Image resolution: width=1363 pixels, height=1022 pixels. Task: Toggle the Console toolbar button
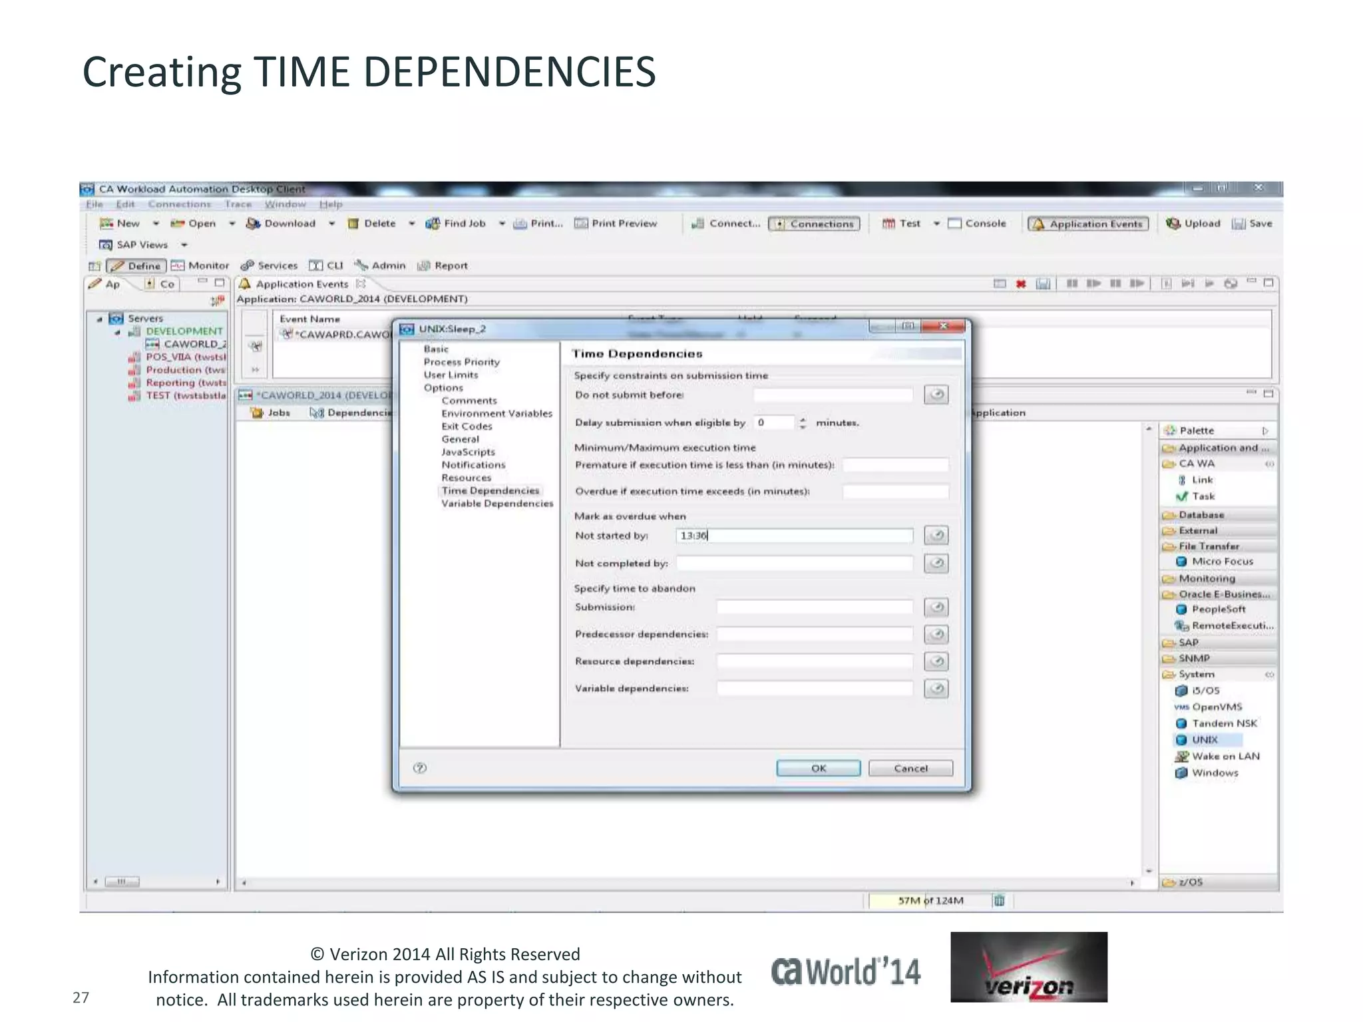pyautogui.click(x=977, y=224)
